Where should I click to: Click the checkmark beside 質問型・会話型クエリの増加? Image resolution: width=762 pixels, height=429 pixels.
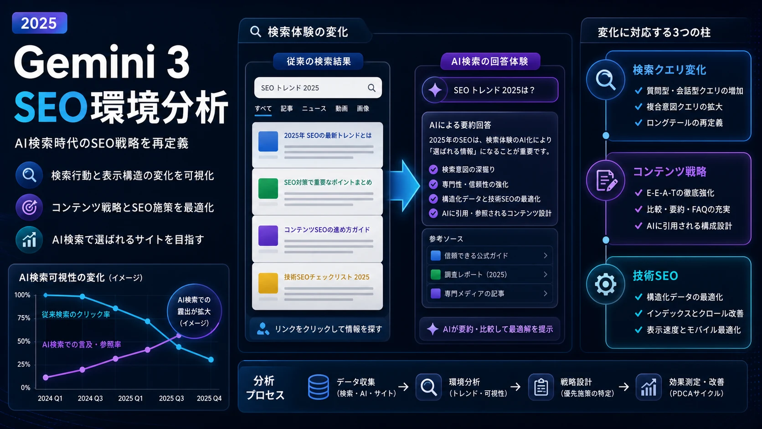tap(638, 91)
